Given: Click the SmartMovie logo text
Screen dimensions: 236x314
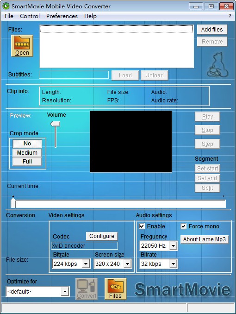Looking at the screenshot, I should (x=182, y=289).
